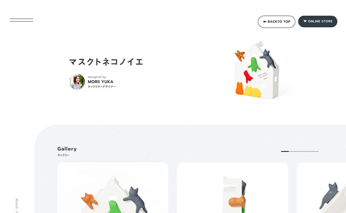Open the hamburger menu with two lines
Image resolution: width=346 pixels, height=213 pixels.
(21, 20)
